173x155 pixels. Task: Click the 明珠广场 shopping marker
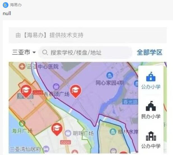[68, 133]
